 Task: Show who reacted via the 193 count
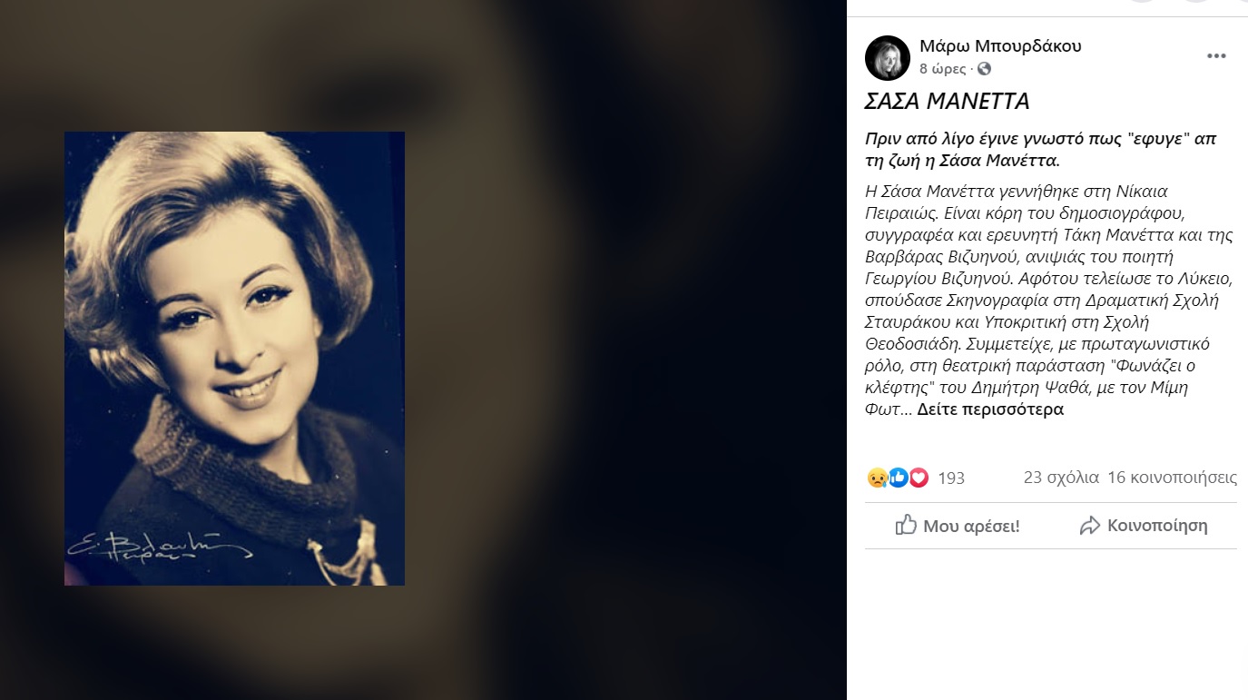[x=951, y=478]
